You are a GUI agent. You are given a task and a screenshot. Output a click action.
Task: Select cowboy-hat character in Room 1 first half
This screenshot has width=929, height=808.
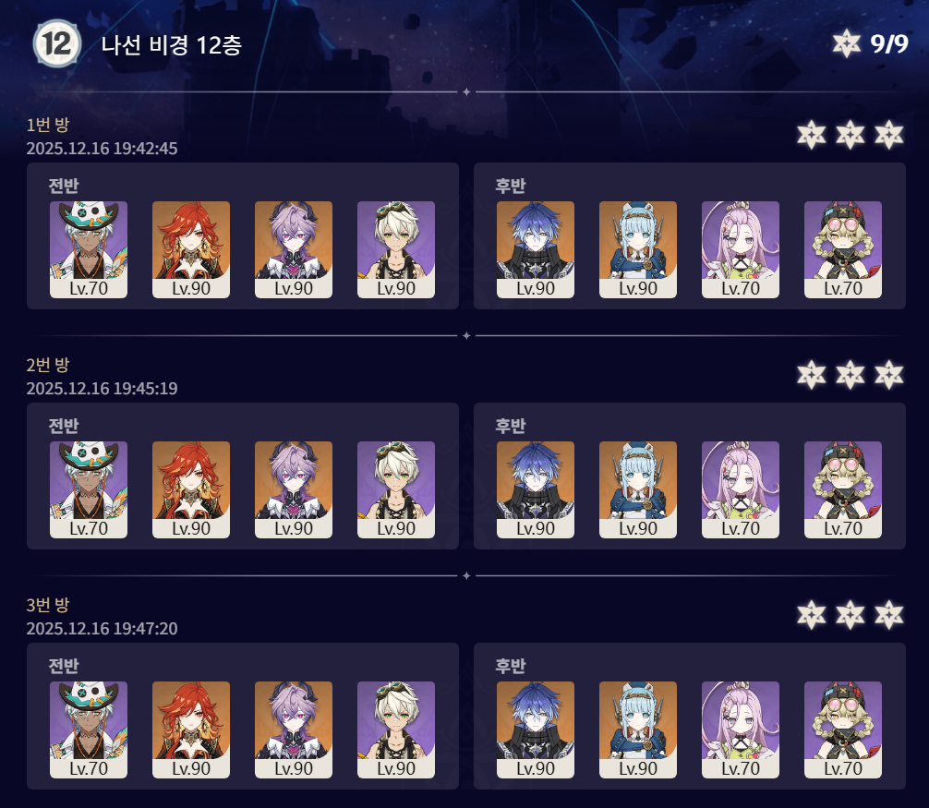coord(89,249)
